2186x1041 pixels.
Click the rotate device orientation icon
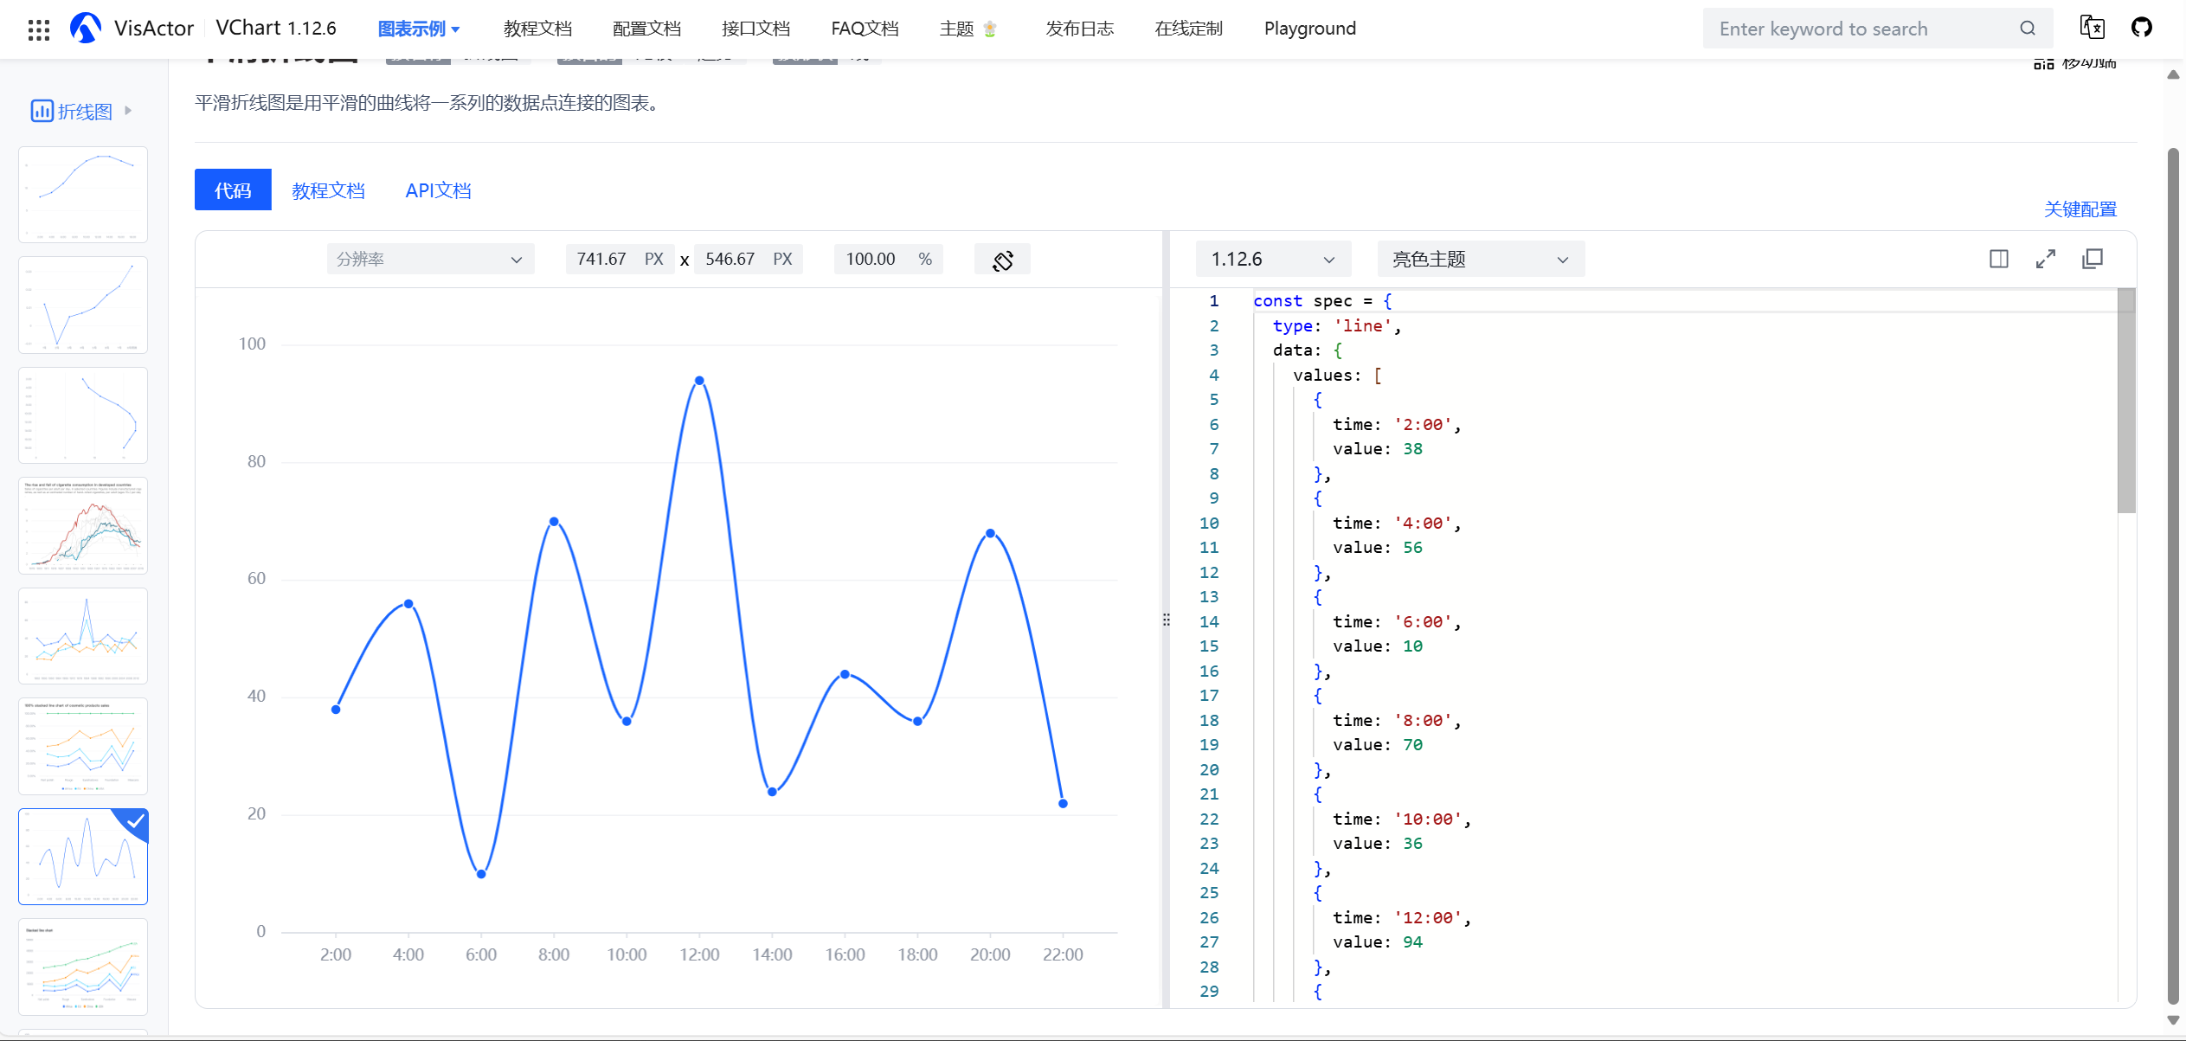[1002, 258]
